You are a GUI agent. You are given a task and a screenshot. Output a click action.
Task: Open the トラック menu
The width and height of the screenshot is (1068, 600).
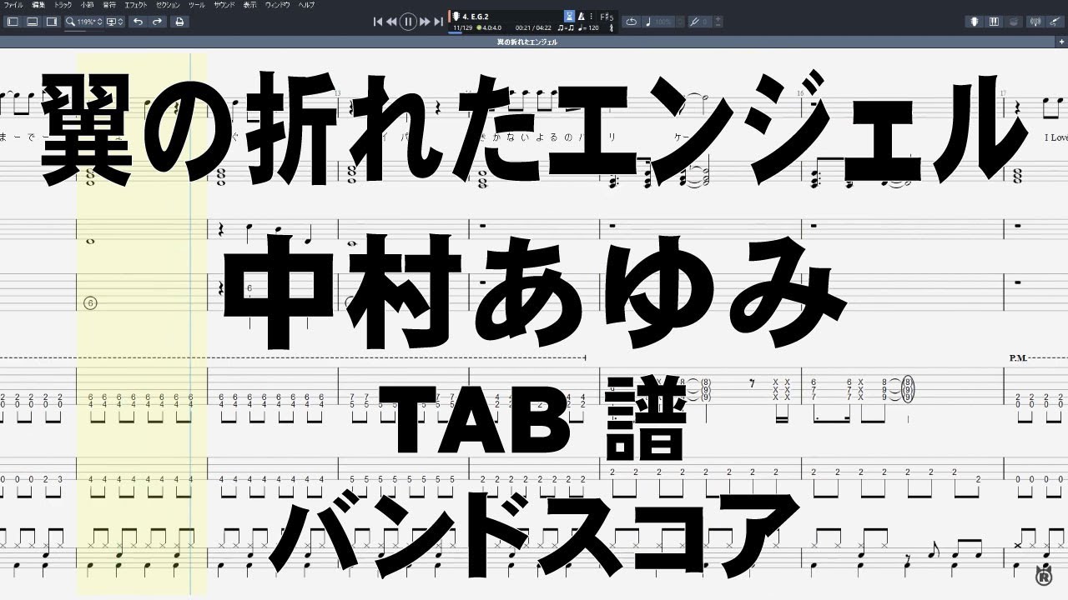(x=63, y=5)
